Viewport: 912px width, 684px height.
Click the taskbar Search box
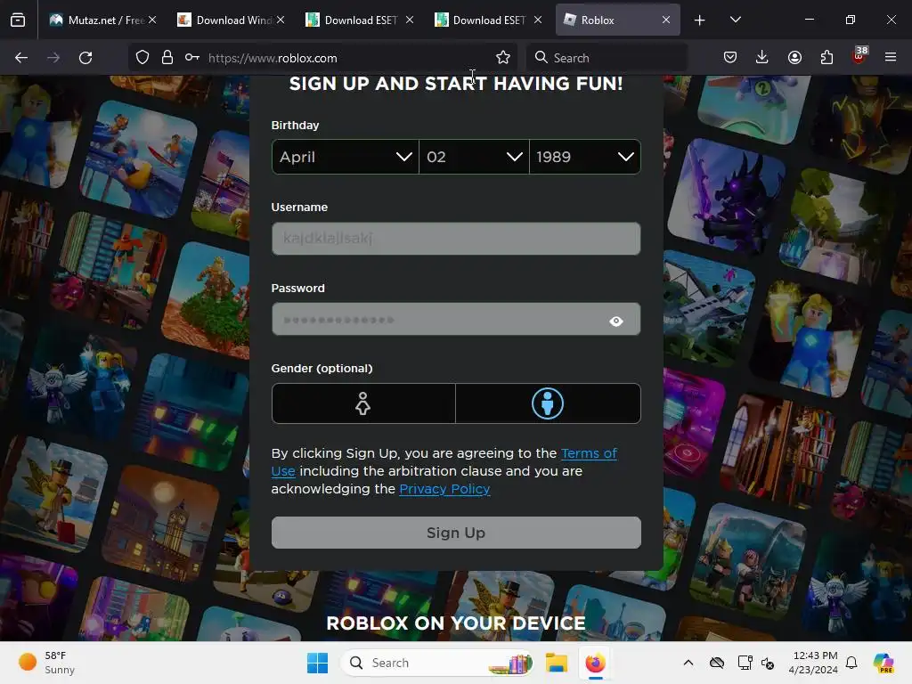(x=437, y=663)
